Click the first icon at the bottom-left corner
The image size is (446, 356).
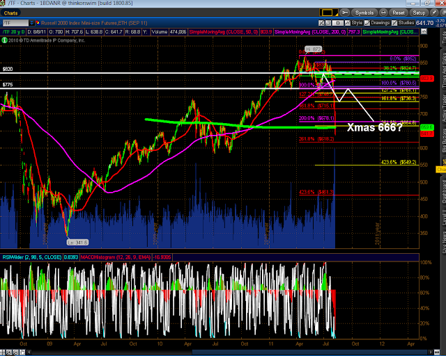[3, 353]
